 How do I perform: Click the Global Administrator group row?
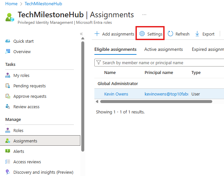pyautogui.click(x=159, y=83)
